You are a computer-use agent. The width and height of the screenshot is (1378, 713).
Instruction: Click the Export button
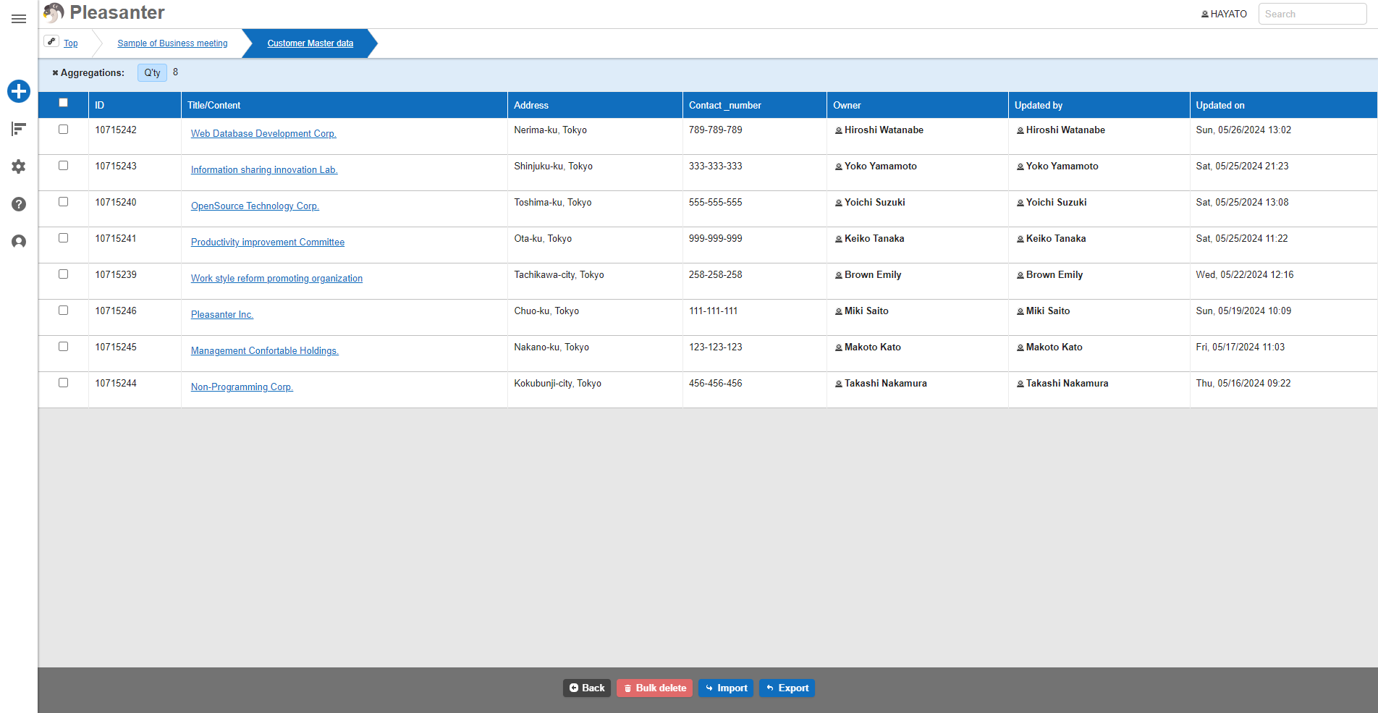(x=787, y=688)
